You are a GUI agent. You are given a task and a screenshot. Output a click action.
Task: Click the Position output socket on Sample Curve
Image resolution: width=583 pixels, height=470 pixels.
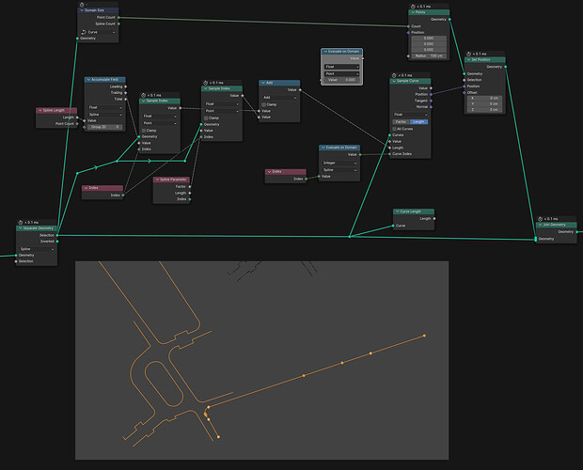coord(431,94)
